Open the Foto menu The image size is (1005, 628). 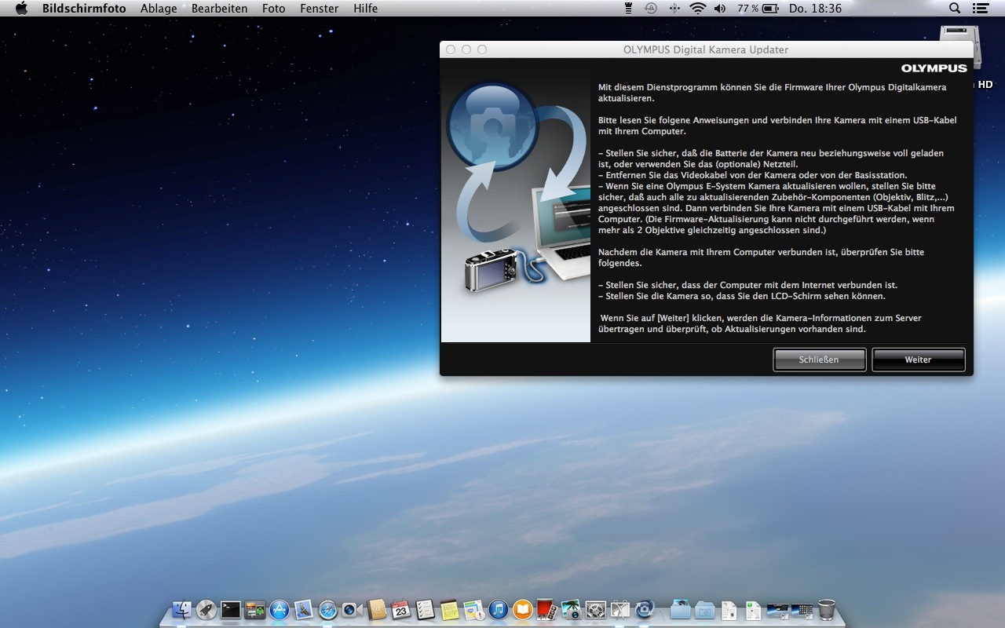tap(274, 9)
